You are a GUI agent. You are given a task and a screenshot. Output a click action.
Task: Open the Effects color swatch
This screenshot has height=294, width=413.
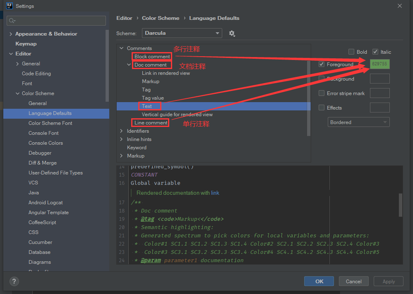point(379,108)
